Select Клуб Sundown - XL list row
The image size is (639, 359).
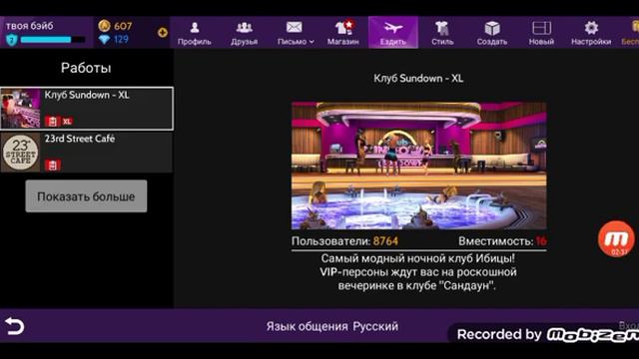pyautogui.click(x=87, y=109)
